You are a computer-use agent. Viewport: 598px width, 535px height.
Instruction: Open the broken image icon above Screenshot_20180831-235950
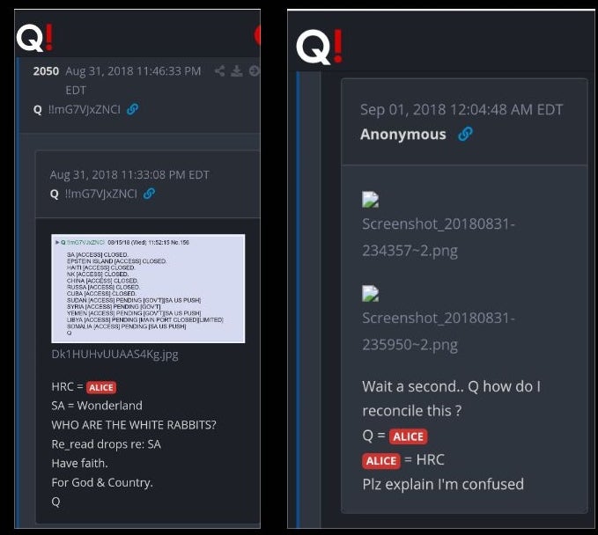(370, 293)
